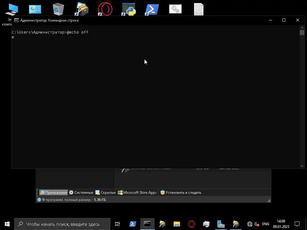Image resolution: width=307 pixels, height=230 pixels.
Task: Open Server Manager in the taskbar
Action: (221, 224)
